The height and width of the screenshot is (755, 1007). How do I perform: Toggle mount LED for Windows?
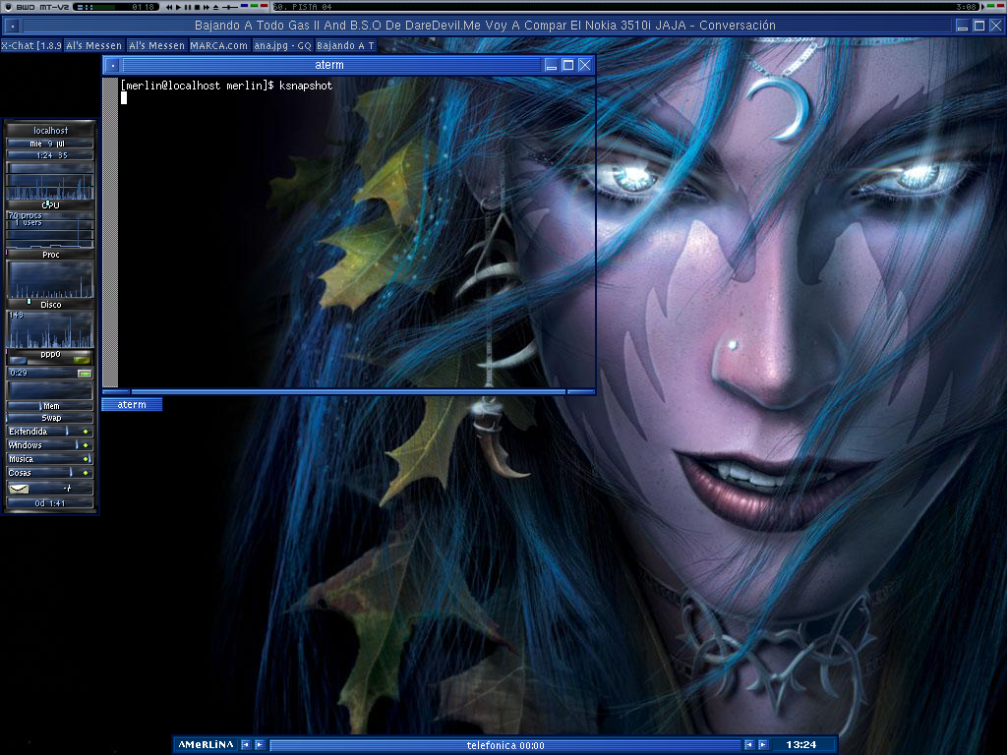tap(86, 445)
